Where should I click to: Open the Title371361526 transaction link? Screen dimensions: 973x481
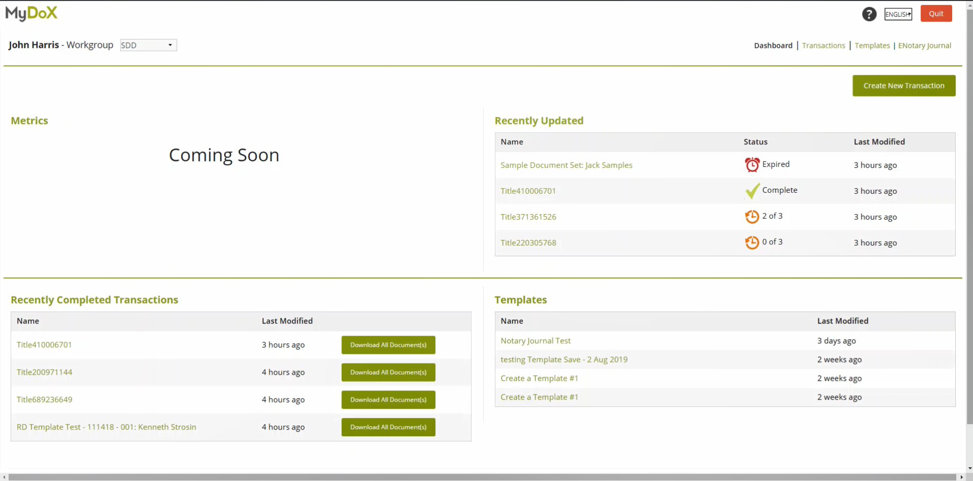(528, 217)
